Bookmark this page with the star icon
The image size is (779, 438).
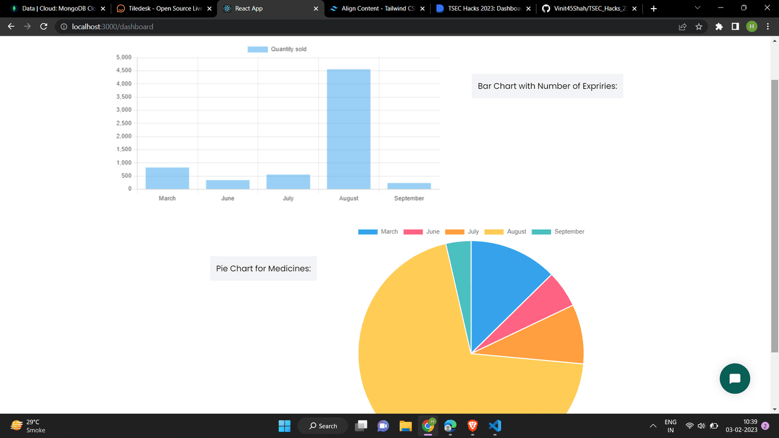click(x=699, y=26)
